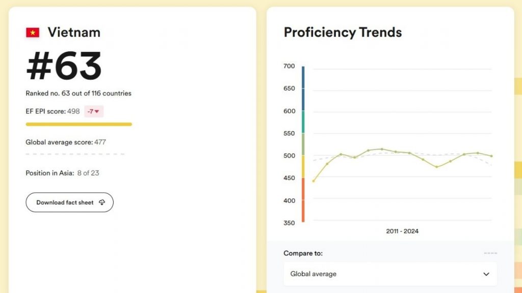Click the last data point on trend line
Viewport: 522px width, 293px height.
pyautogui.click(x=491, y=156)
